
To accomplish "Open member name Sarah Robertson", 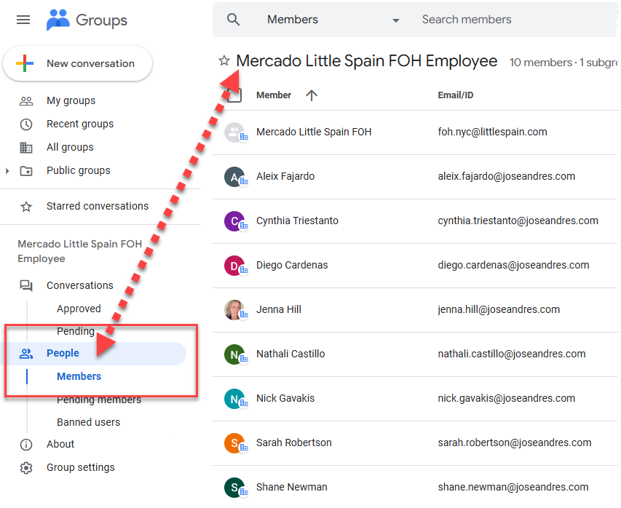I will point(294,442).
